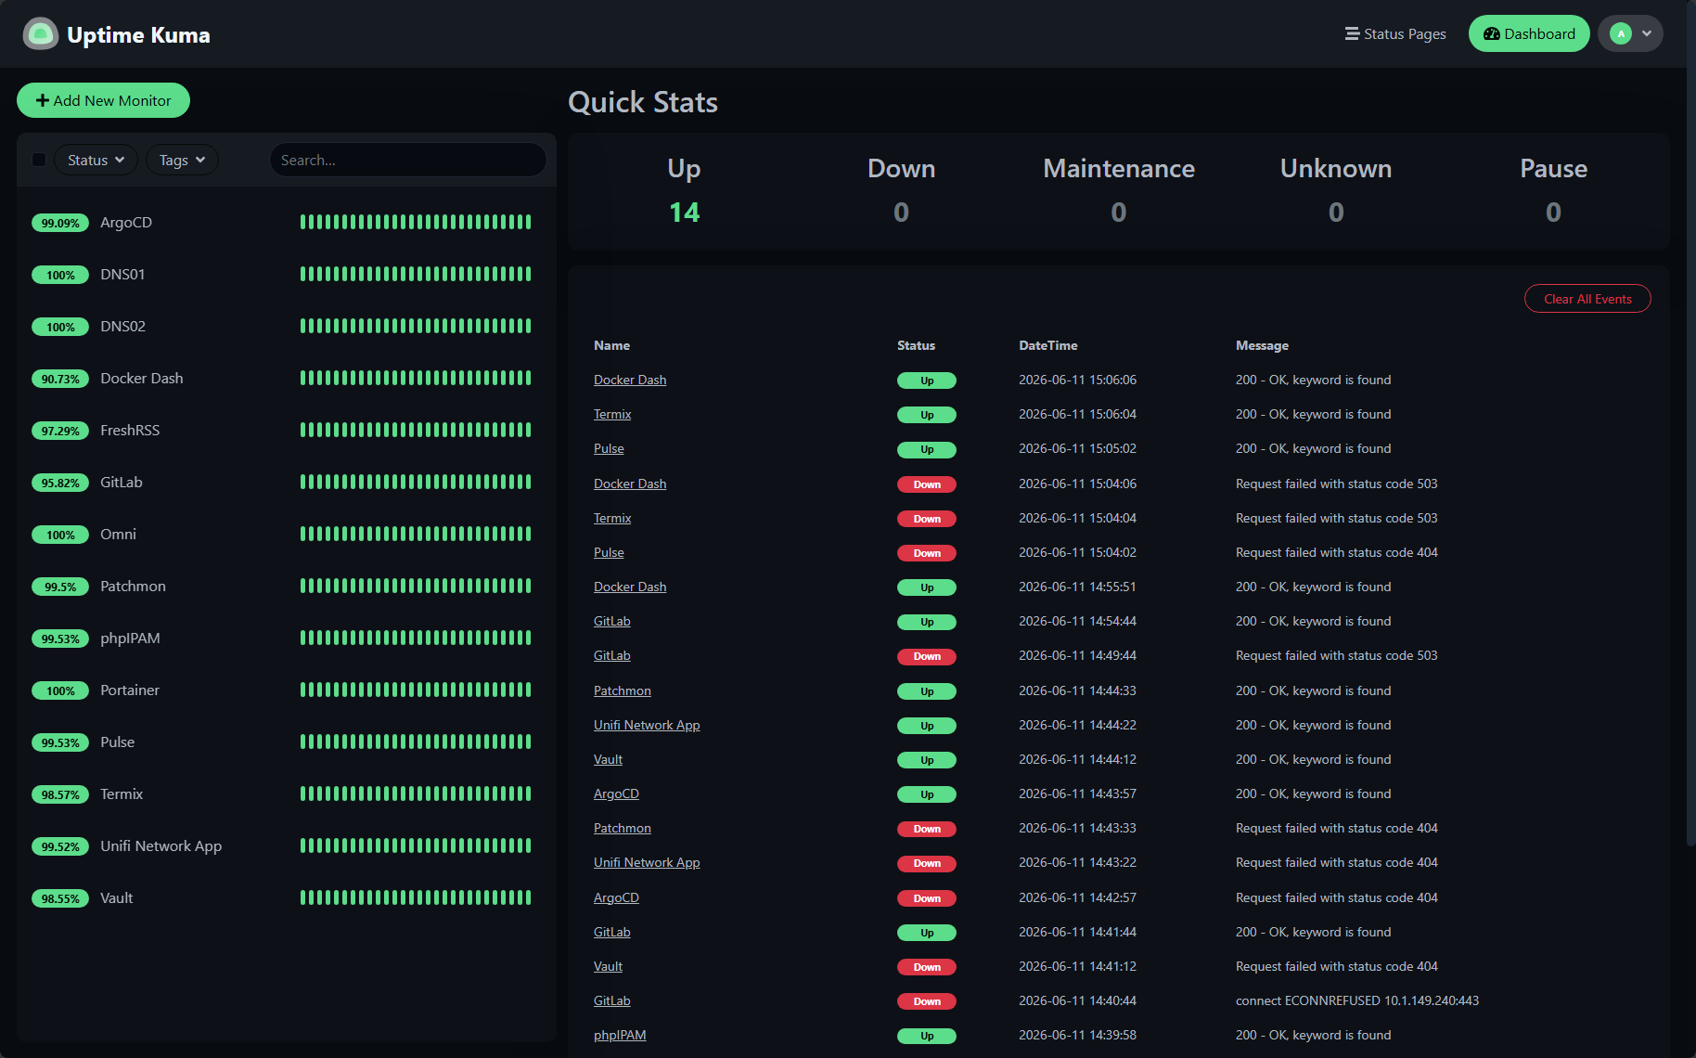Open GitLab link at 14:54:44
Screen dimensions: 1696x1058
[x=612, y=621]
